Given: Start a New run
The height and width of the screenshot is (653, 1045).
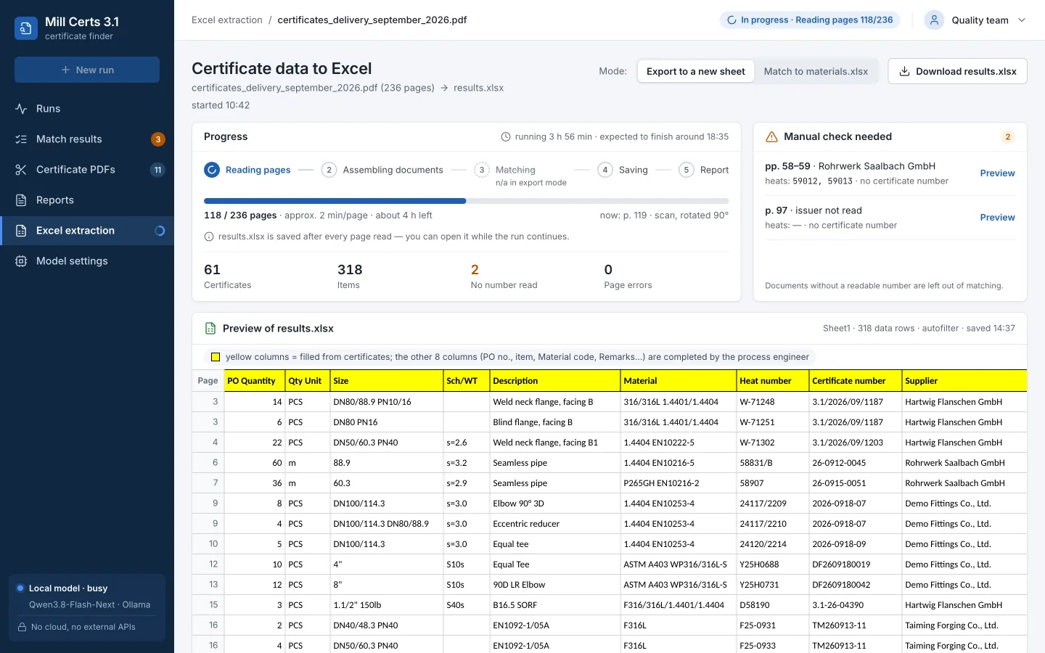Looking at the screenshot, I should pyautogui.click(x=87, y=70).
